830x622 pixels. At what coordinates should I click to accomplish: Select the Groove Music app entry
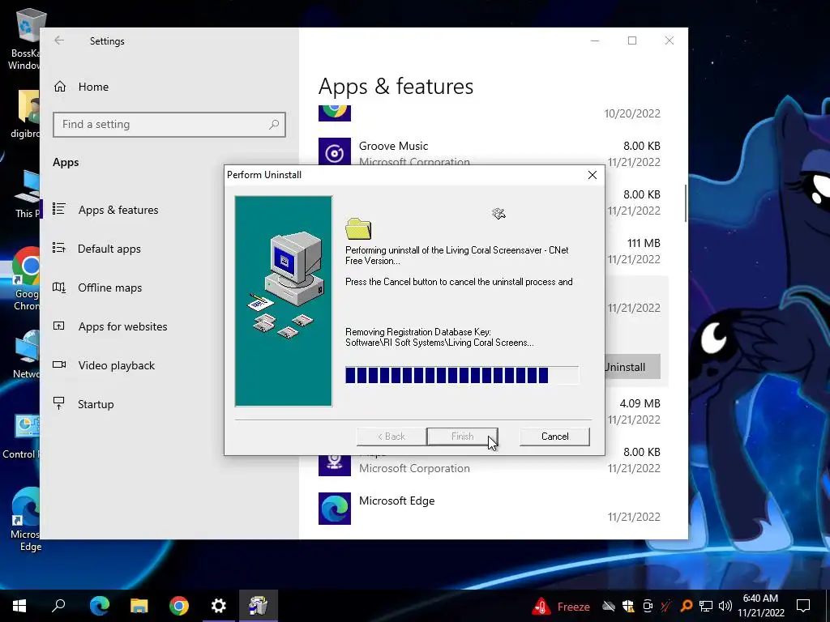[x=489, y=151]
